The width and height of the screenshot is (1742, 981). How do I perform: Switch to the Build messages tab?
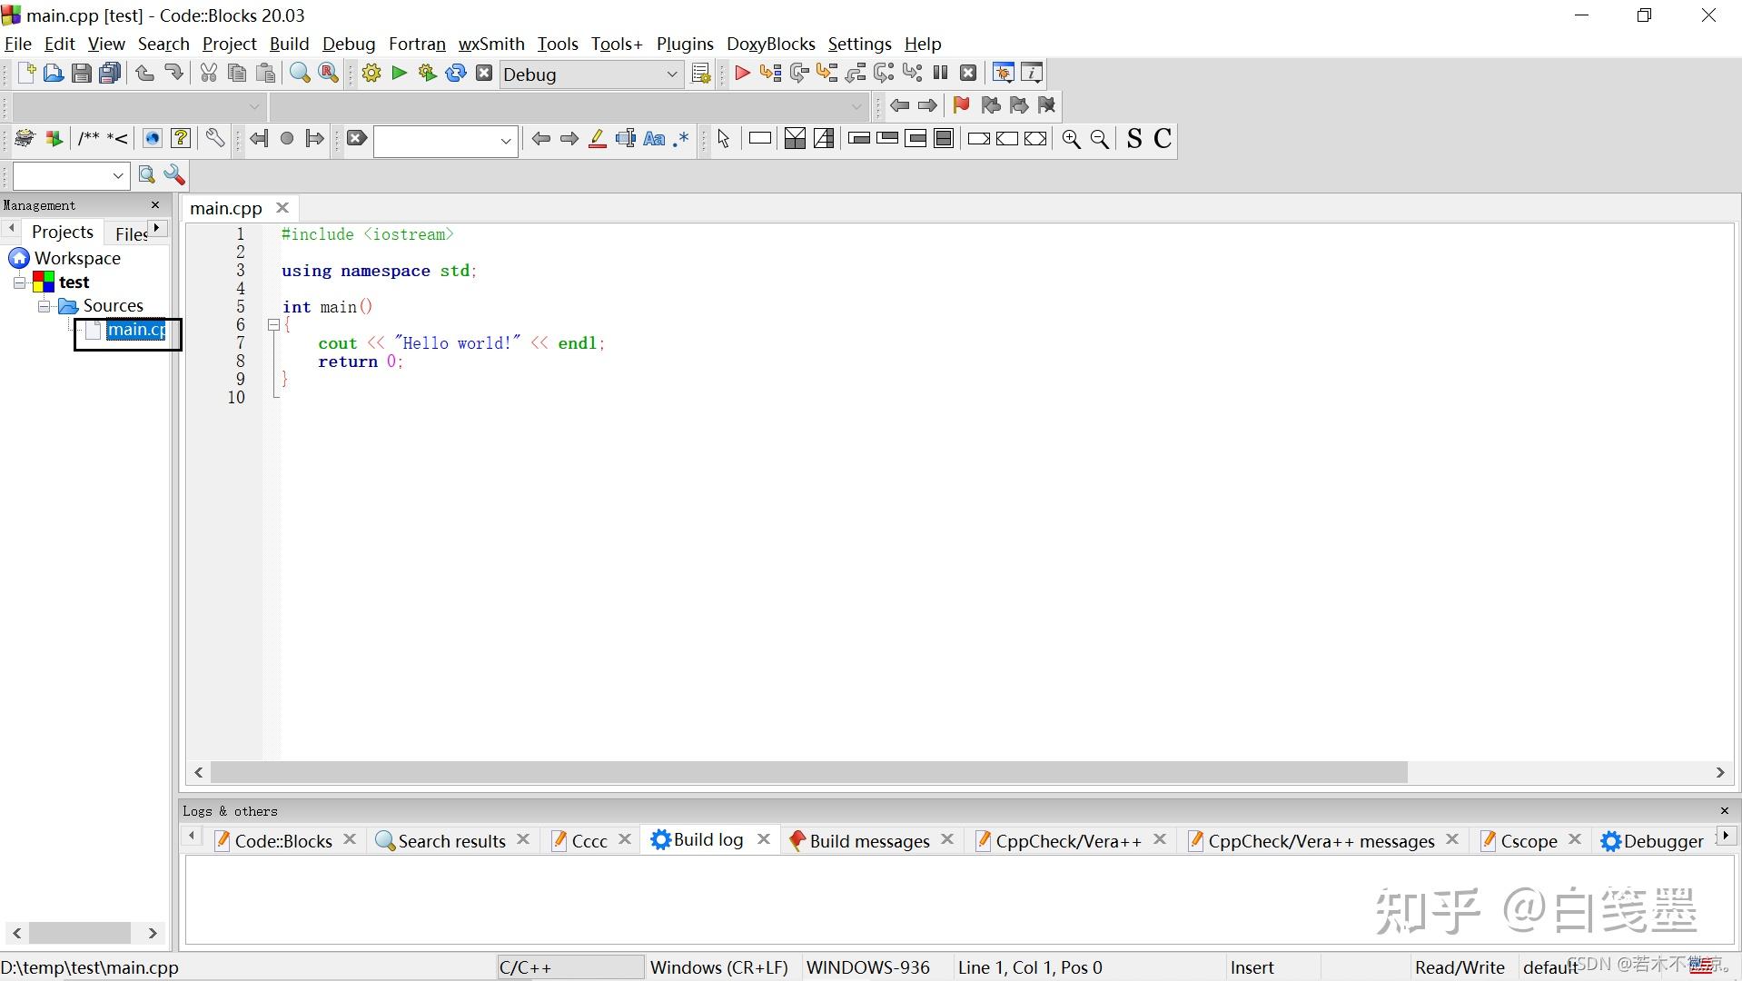(869, 841)
